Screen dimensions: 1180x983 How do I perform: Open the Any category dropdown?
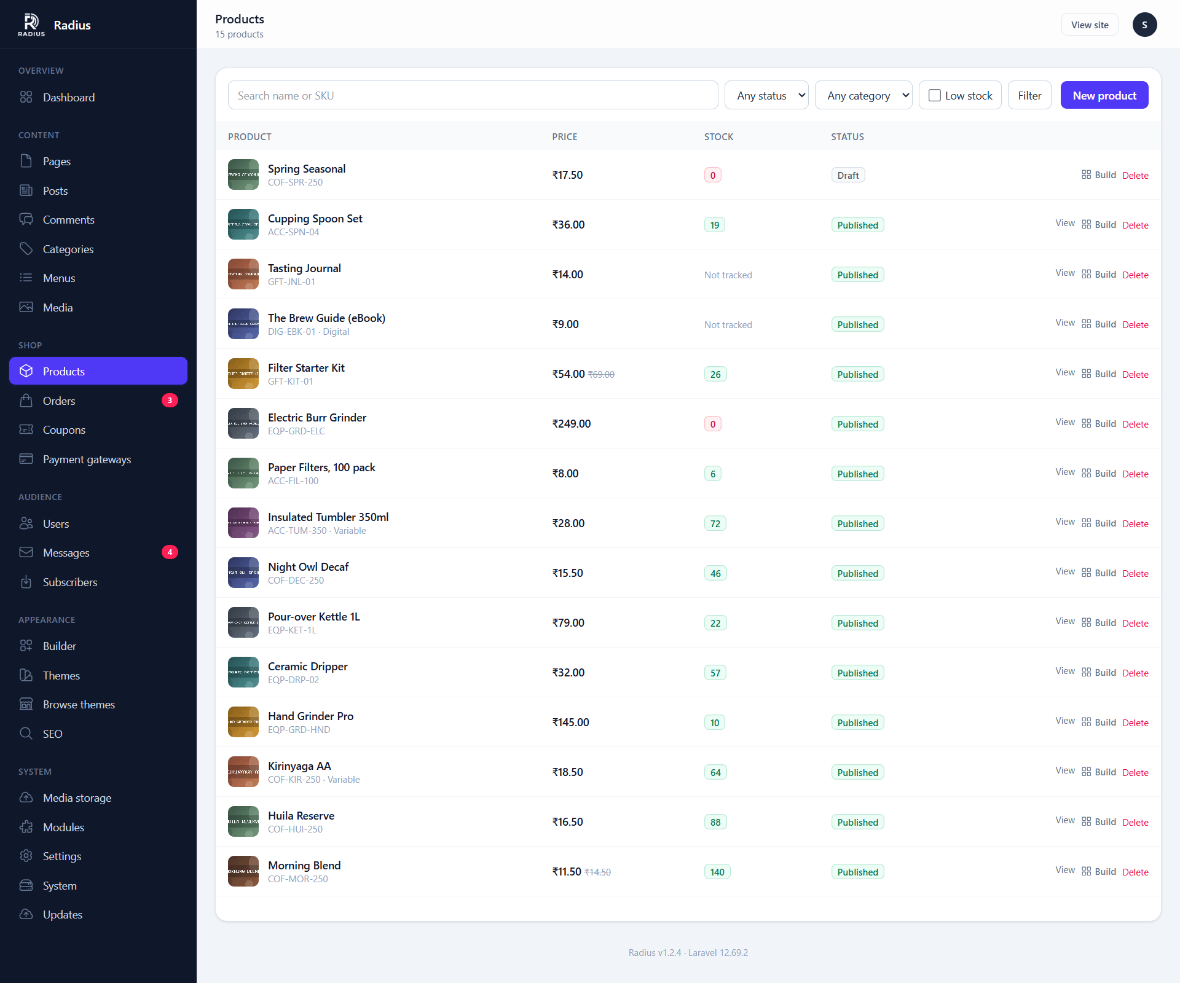[x=863, y=95]
